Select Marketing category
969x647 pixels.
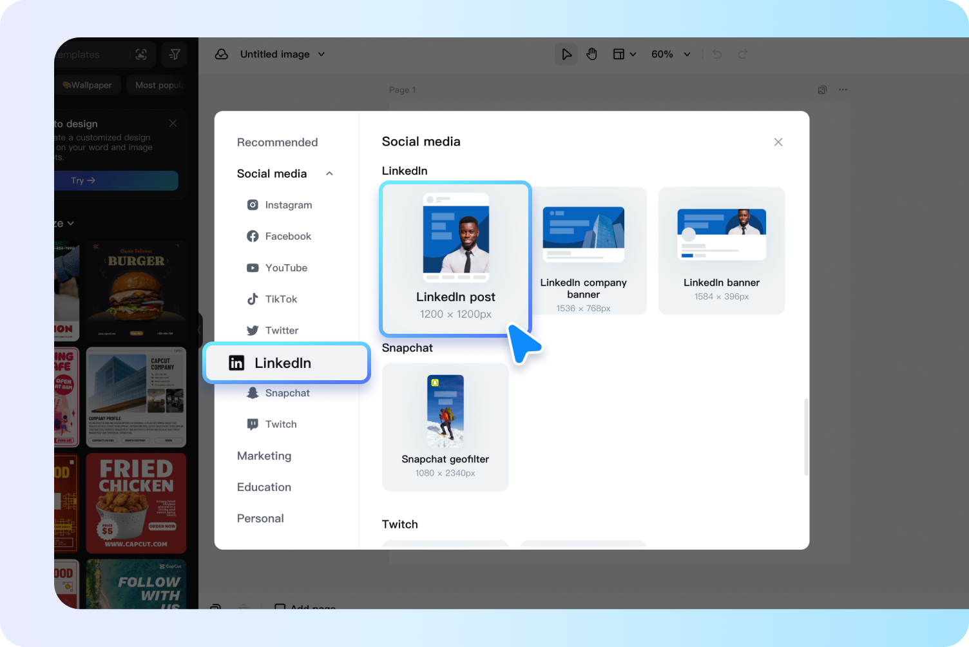click(264, 456)
